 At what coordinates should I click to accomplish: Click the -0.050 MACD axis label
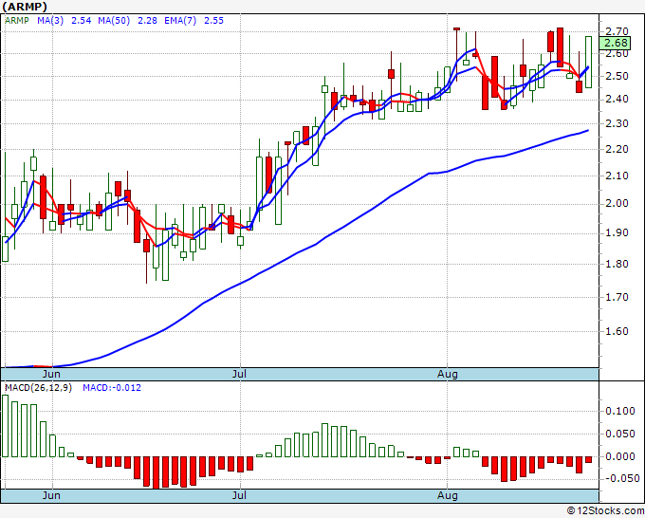pyautogui.click(x=620, y=478)
